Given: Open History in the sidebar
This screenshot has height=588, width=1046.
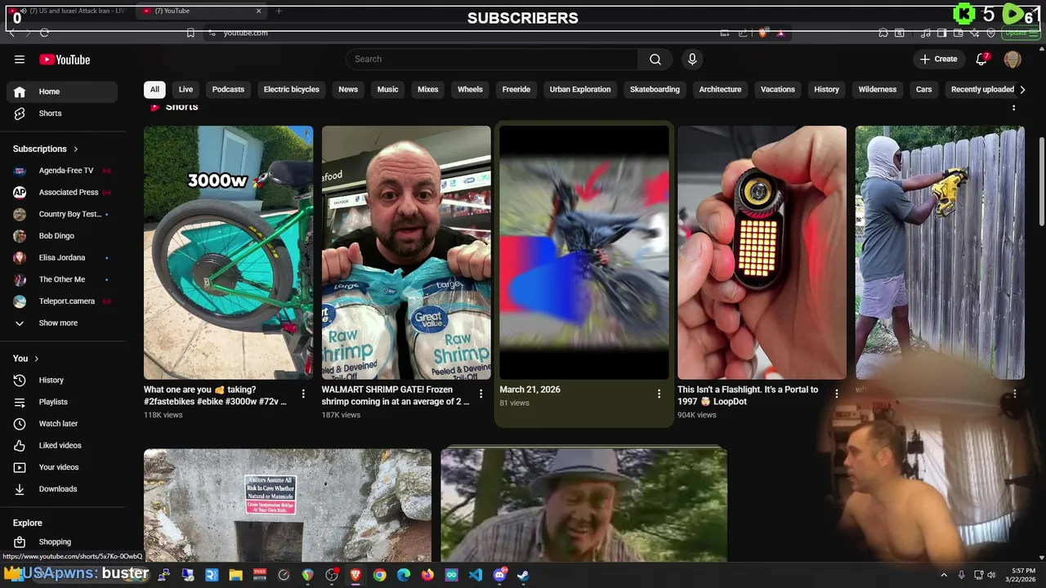Looking at the screenshot, I should (62, 380).
